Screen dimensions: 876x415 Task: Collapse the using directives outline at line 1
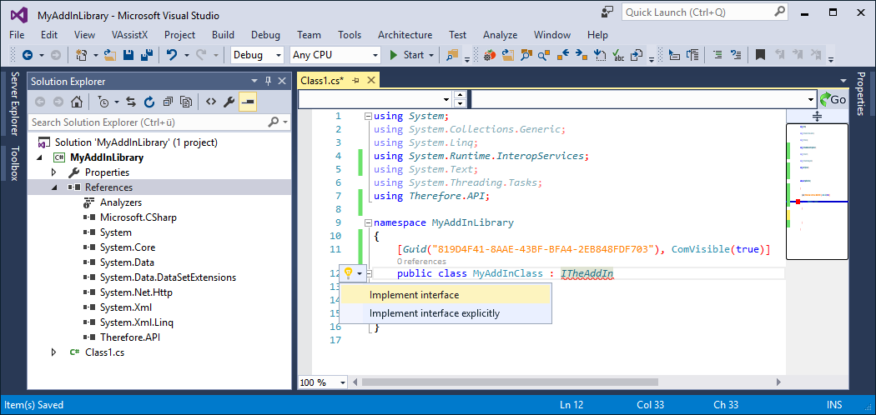click(x=368, y=116)
